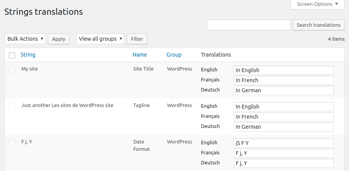Tick the checkbox for F j, Y row
349x171 pixels.
[12, 143]
